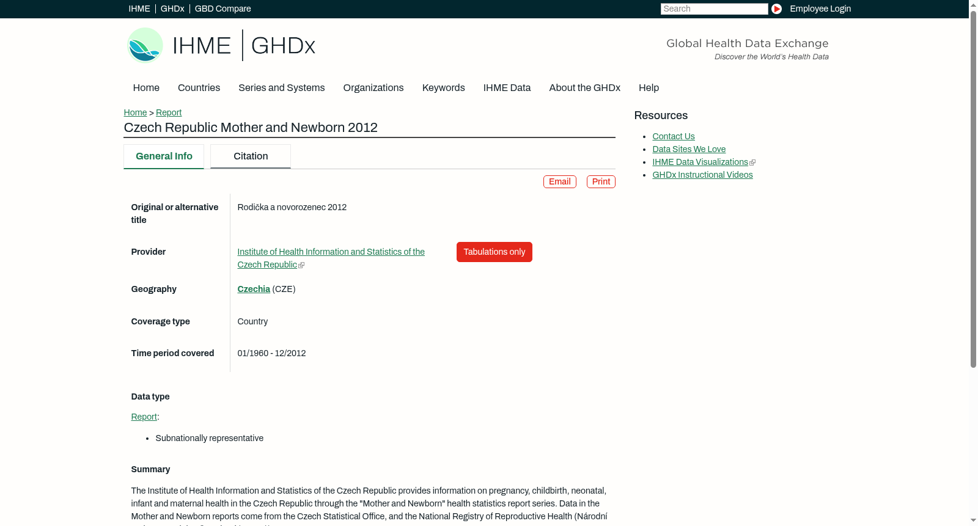Viewport: 978px width, 526px height.
Task: Open Series and Systems menu item
Action: coord(282,88)
